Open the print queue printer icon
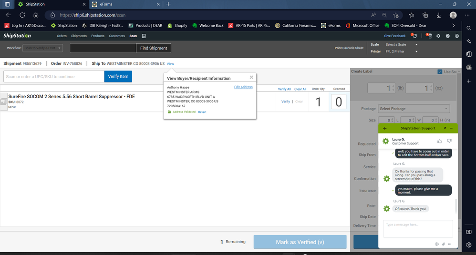 tap(429, 36)
